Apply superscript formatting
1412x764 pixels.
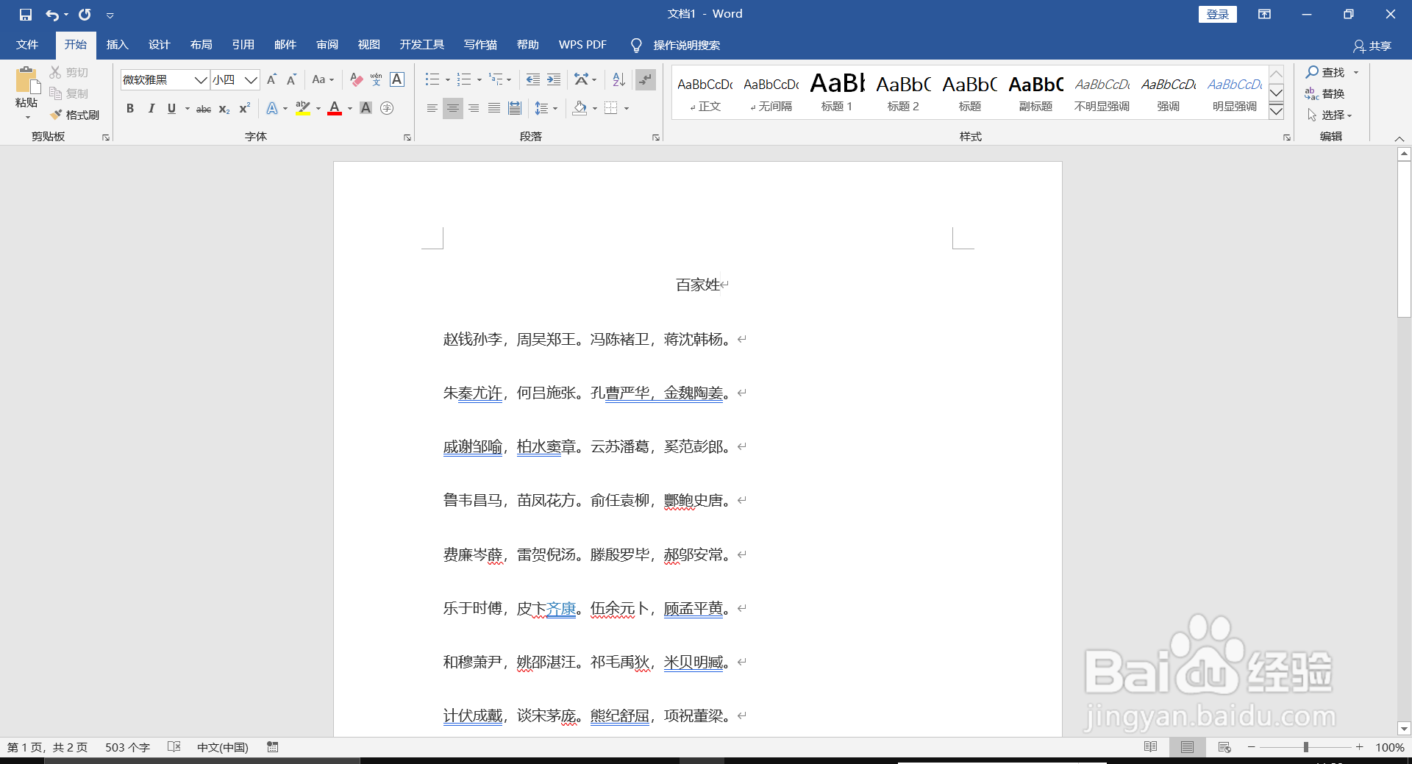pyautogui.click(x=245, y=109)
